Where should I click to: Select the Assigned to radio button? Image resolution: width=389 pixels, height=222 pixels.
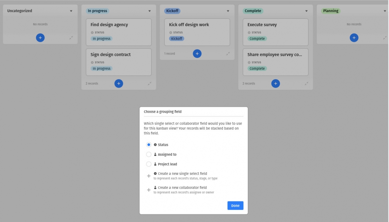tap(149, 154)
